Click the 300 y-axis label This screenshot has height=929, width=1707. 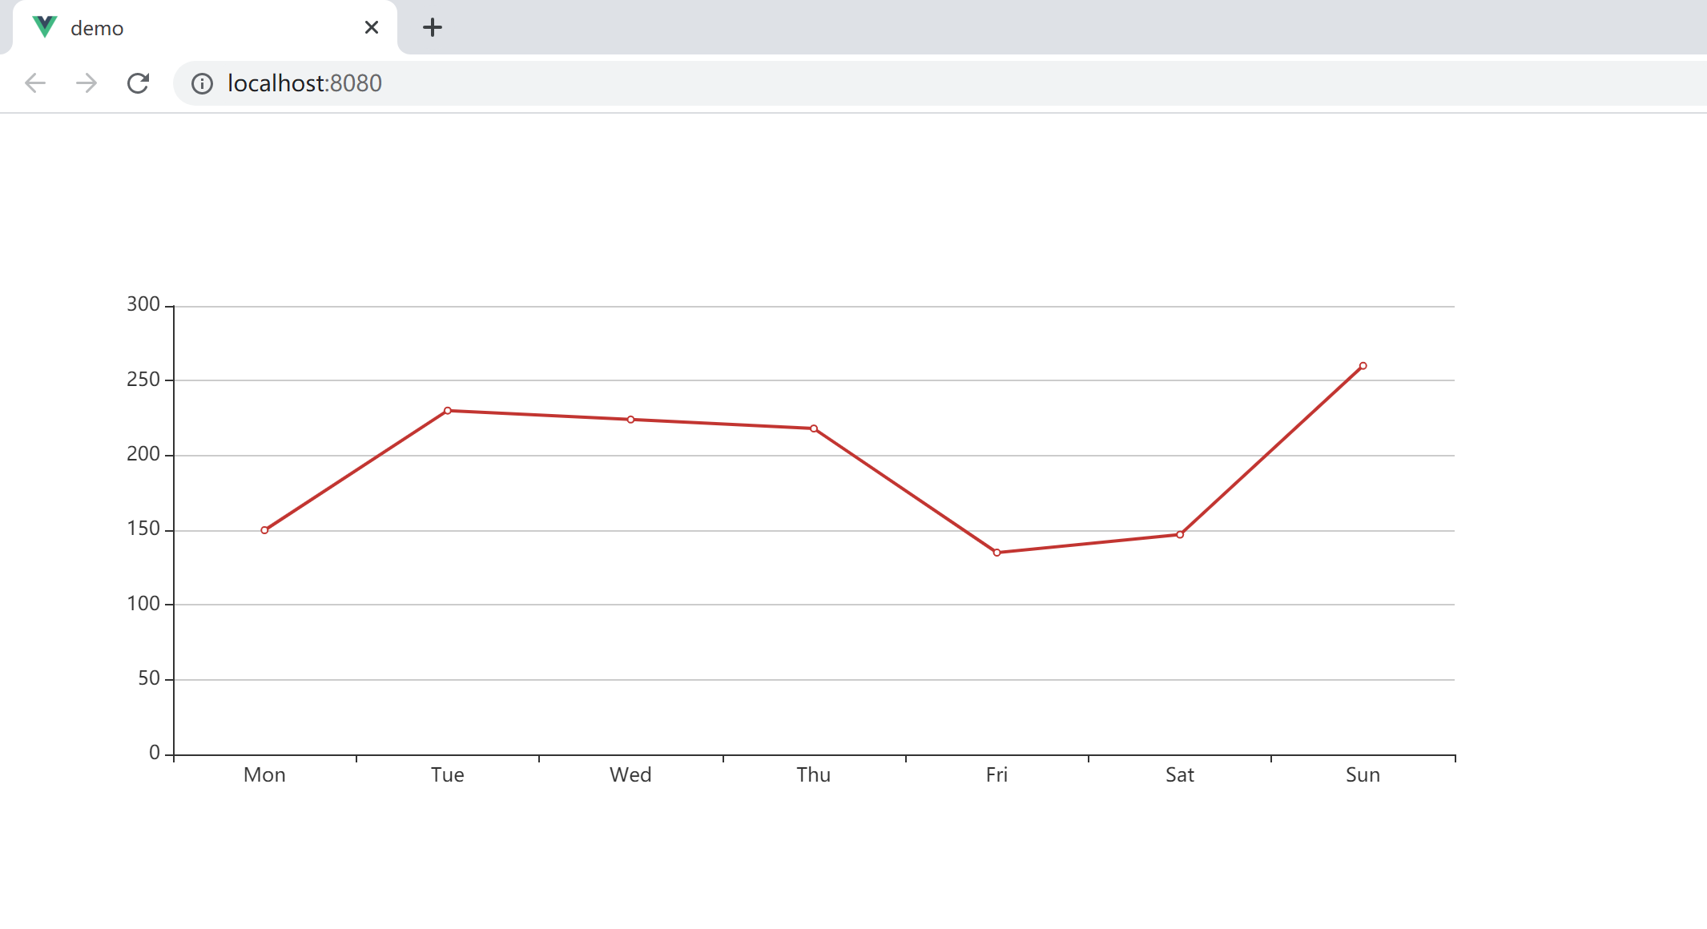coord(143,304)
